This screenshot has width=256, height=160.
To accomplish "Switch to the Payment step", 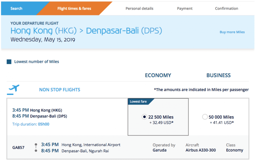I will [185, 9].
